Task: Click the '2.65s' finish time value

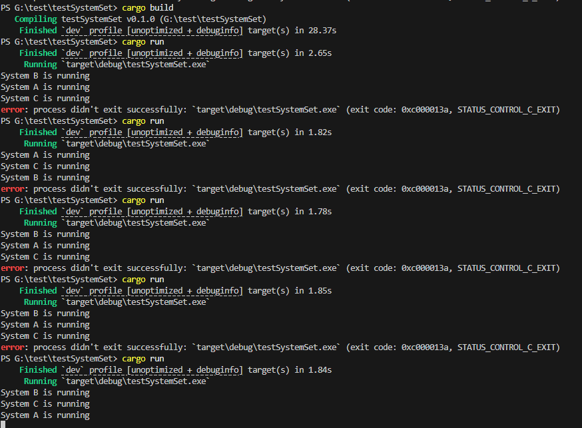Action: (x=320, y=53)
